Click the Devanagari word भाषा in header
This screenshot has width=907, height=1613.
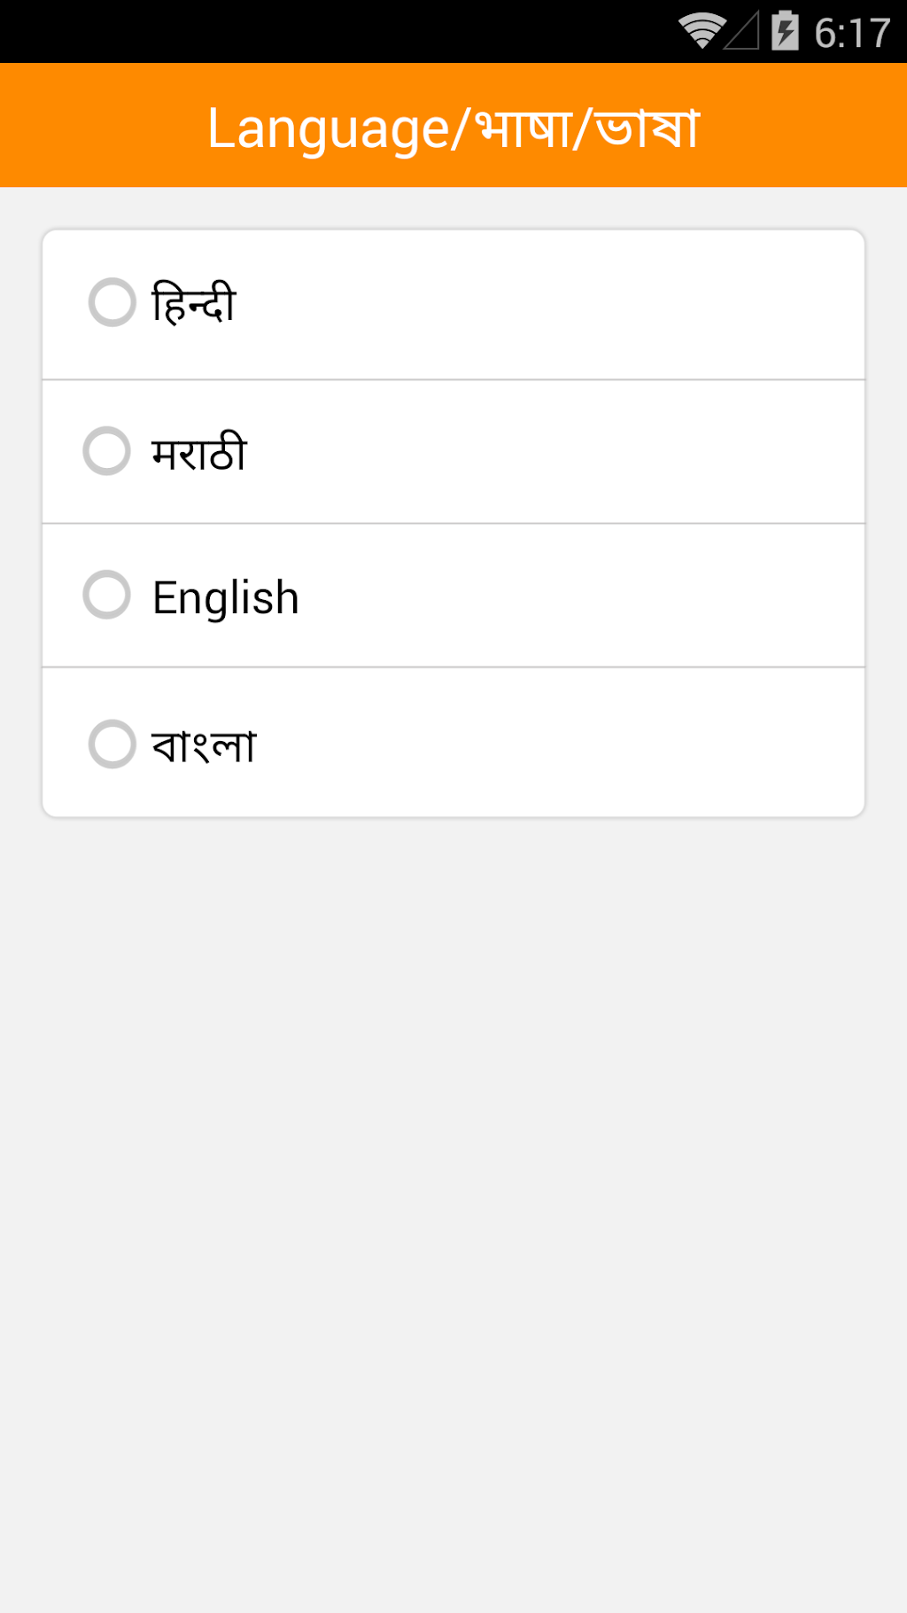524,129
